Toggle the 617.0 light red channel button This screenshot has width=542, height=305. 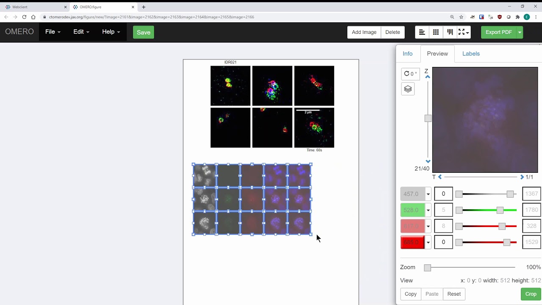(x=413, y=226)
